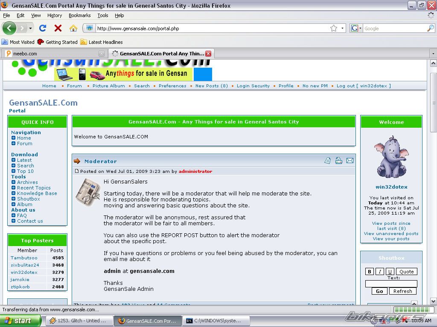Click View unanswered posts link
Image resolution: width=437 pixels, height=327 pixels.
(x=391, y=234)
